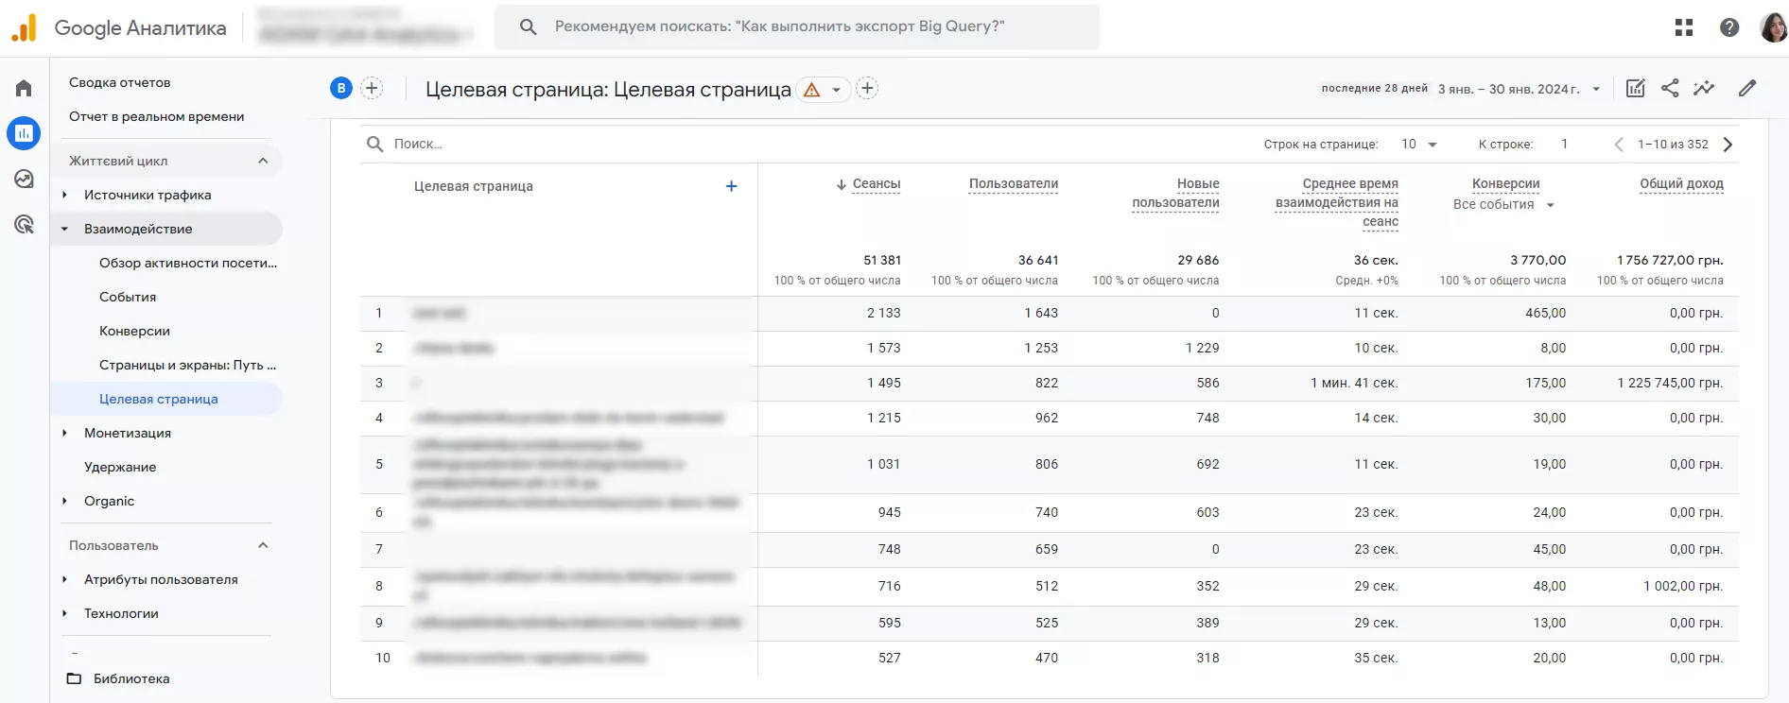Open Страницы и экраны report
The image size is (1789, 703).
(x=188, y=365)
